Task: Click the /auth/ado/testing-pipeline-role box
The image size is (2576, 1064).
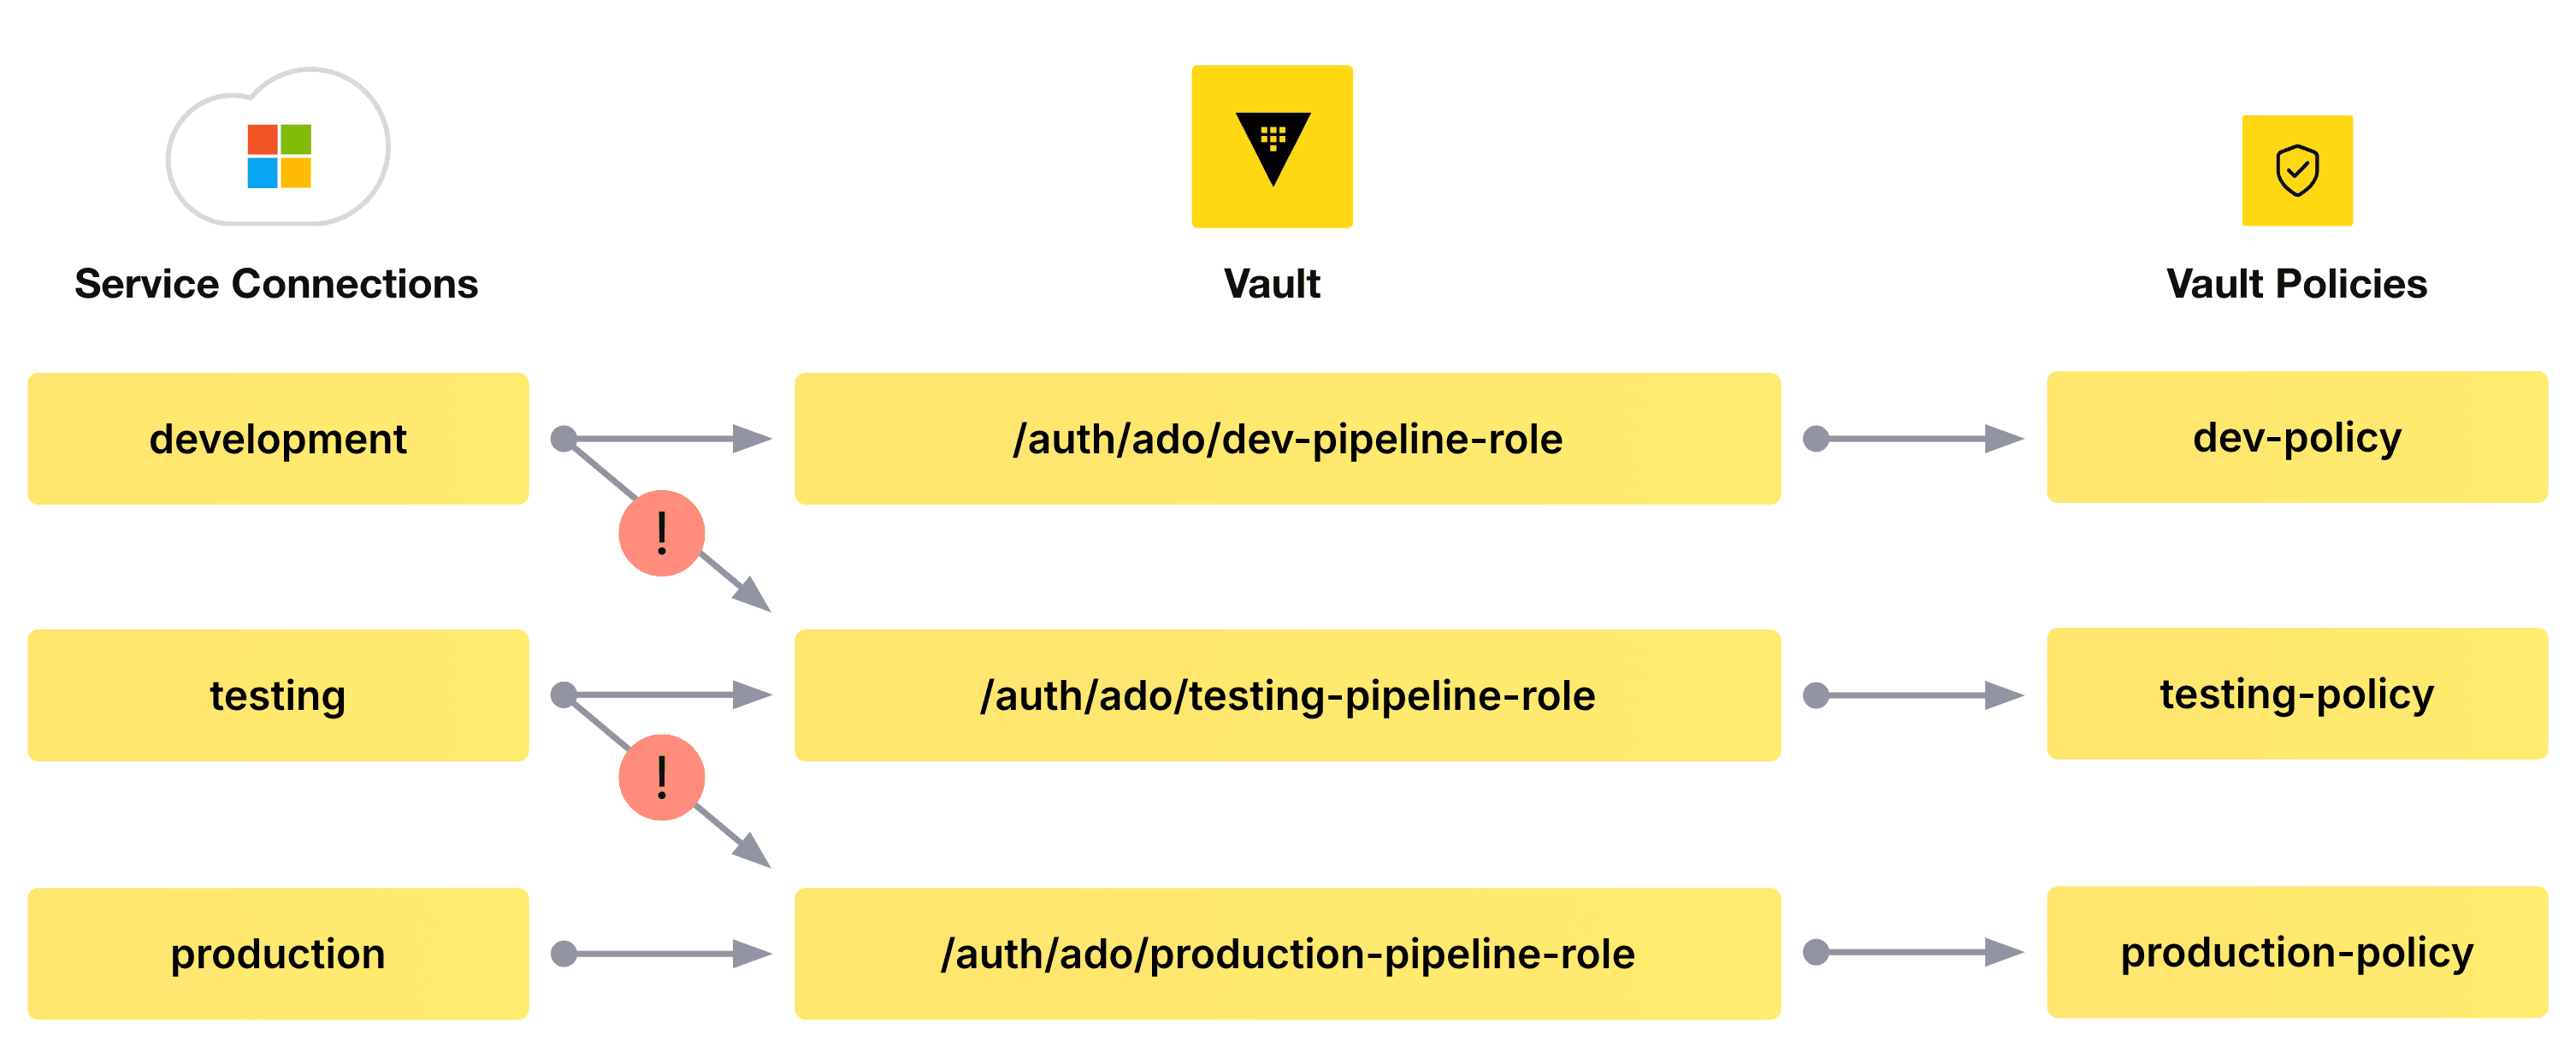Action: (x=1287, y=695)
